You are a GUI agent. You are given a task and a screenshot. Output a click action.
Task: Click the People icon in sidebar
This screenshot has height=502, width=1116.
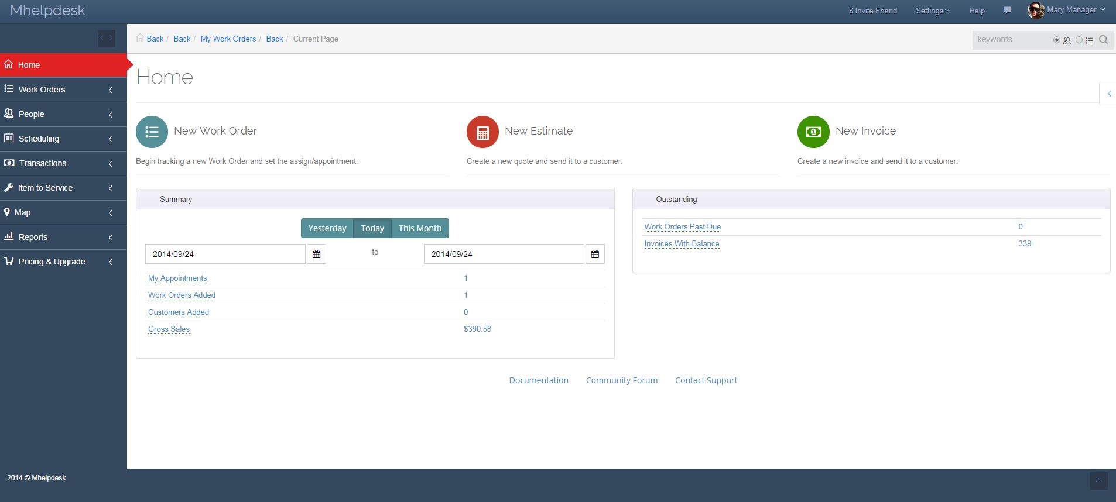pyautogui.click(x=9, y=114)
